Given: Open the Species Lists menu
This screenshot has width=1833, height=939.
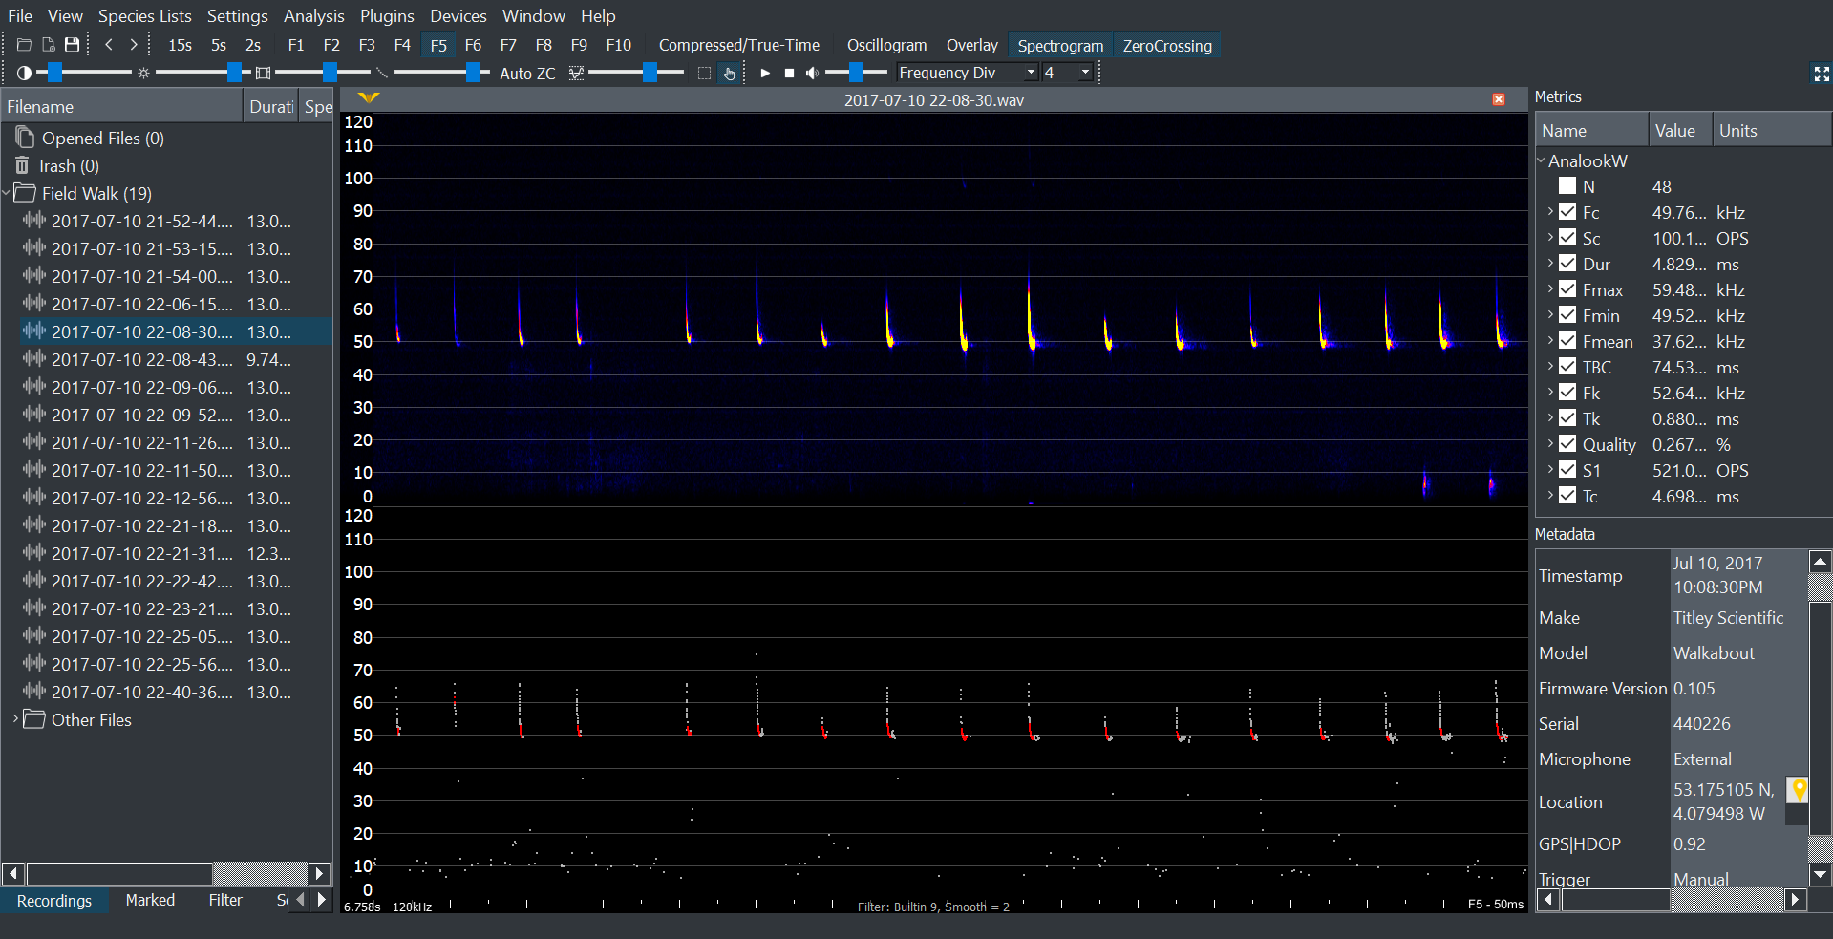Looking at the screenshot, I should pos(144,16).
